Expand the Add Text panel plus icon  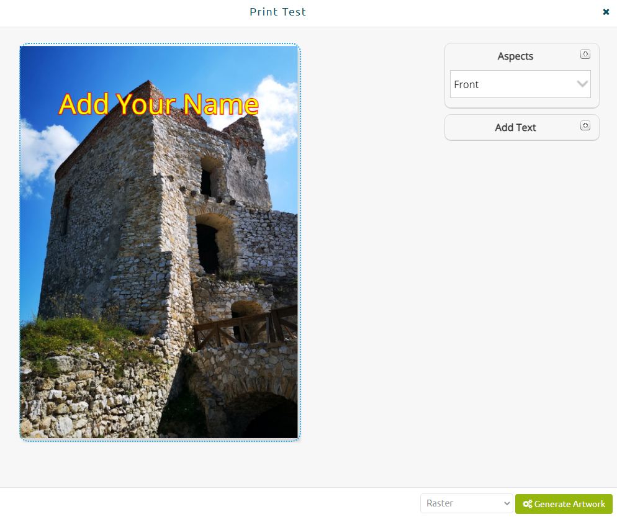(x=585, y=125)
